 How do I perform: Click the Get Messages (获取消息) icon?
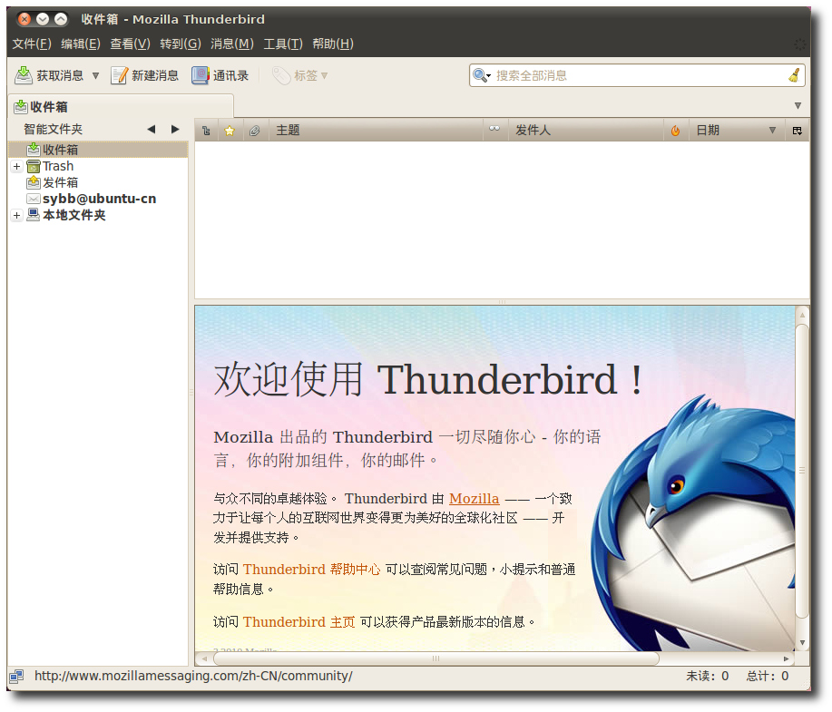(24, 75)
